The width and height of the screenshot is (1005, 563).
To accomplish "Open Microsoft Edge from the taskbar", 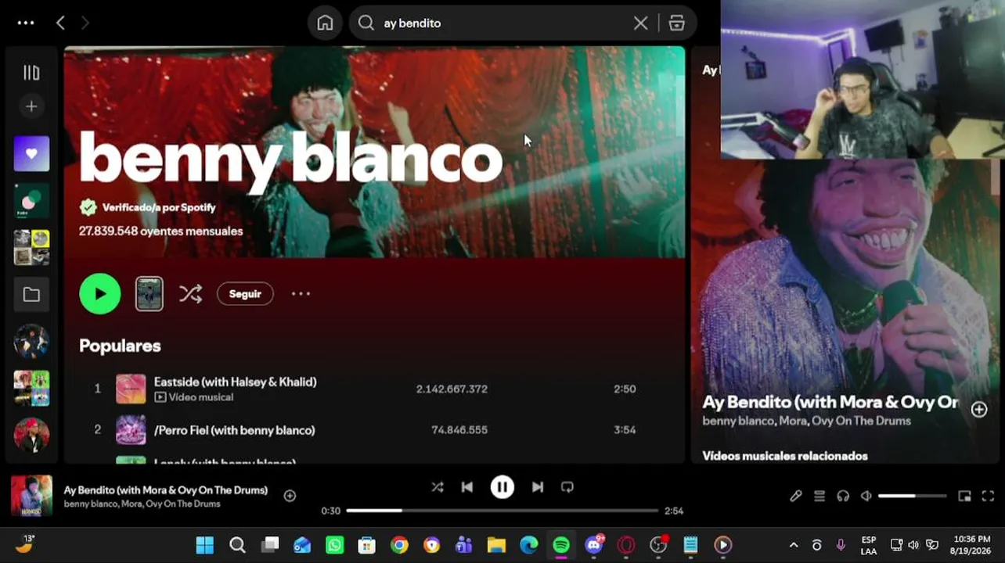I will point(529,545).
